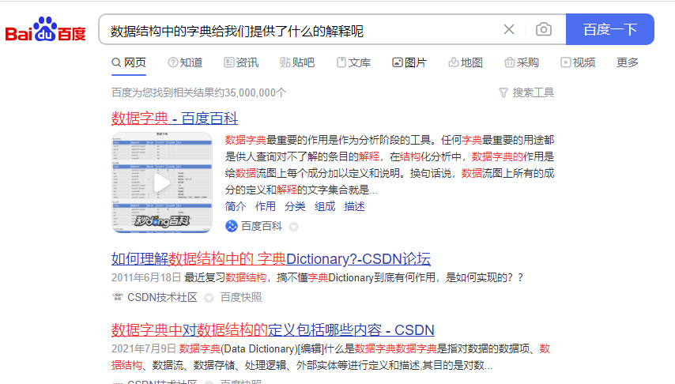Expand the dropdown arrow beside CSDN技术社区

click(209, 298)
